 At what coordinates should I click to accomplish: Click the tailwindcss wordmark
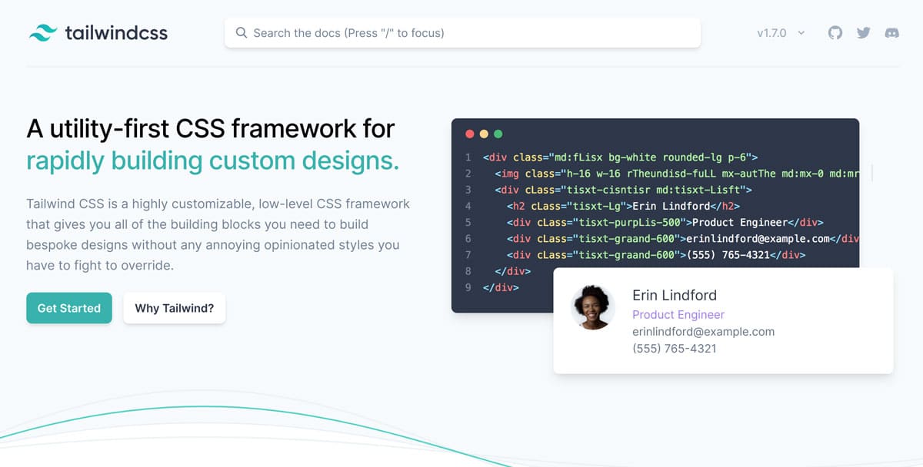pyautogui.click(x=116, y=33)
